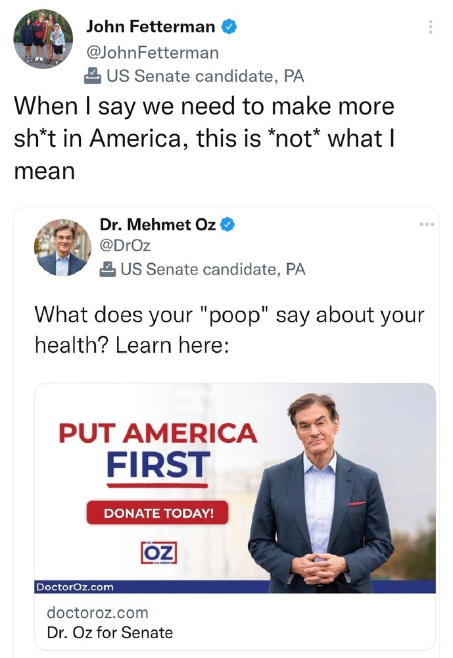Open the @DrOz handle link

pyautogui.click(x=126, y=246)
